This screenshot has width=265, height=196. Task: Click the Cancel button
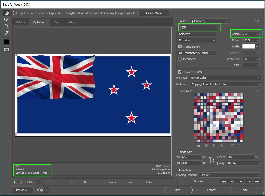(x=211, y=190)
